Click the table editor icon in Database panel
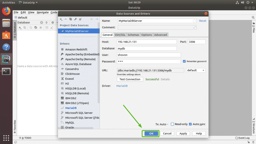 pos(47,28)
